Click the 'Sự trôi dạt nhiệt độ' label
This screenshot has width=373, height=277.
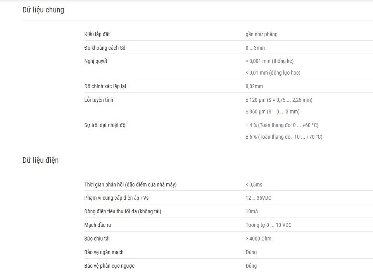click(105, 125)
